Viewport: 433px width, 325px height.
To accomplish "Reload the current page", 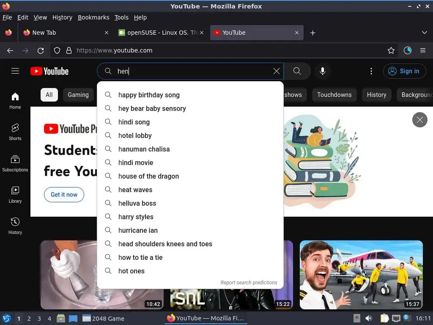I will 41,51.
